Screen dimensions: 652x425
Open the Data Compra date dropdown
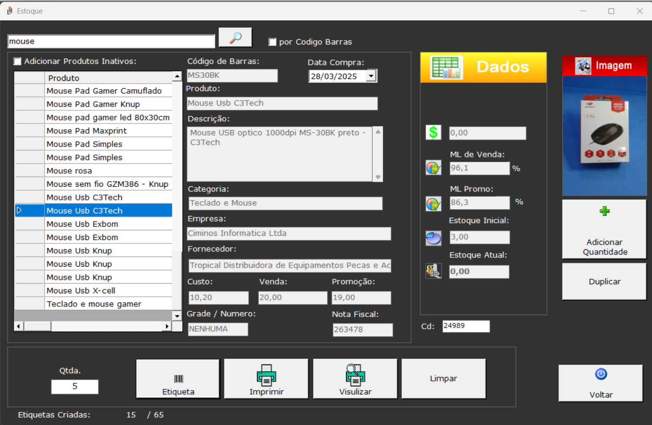click(x=371, y=76)
